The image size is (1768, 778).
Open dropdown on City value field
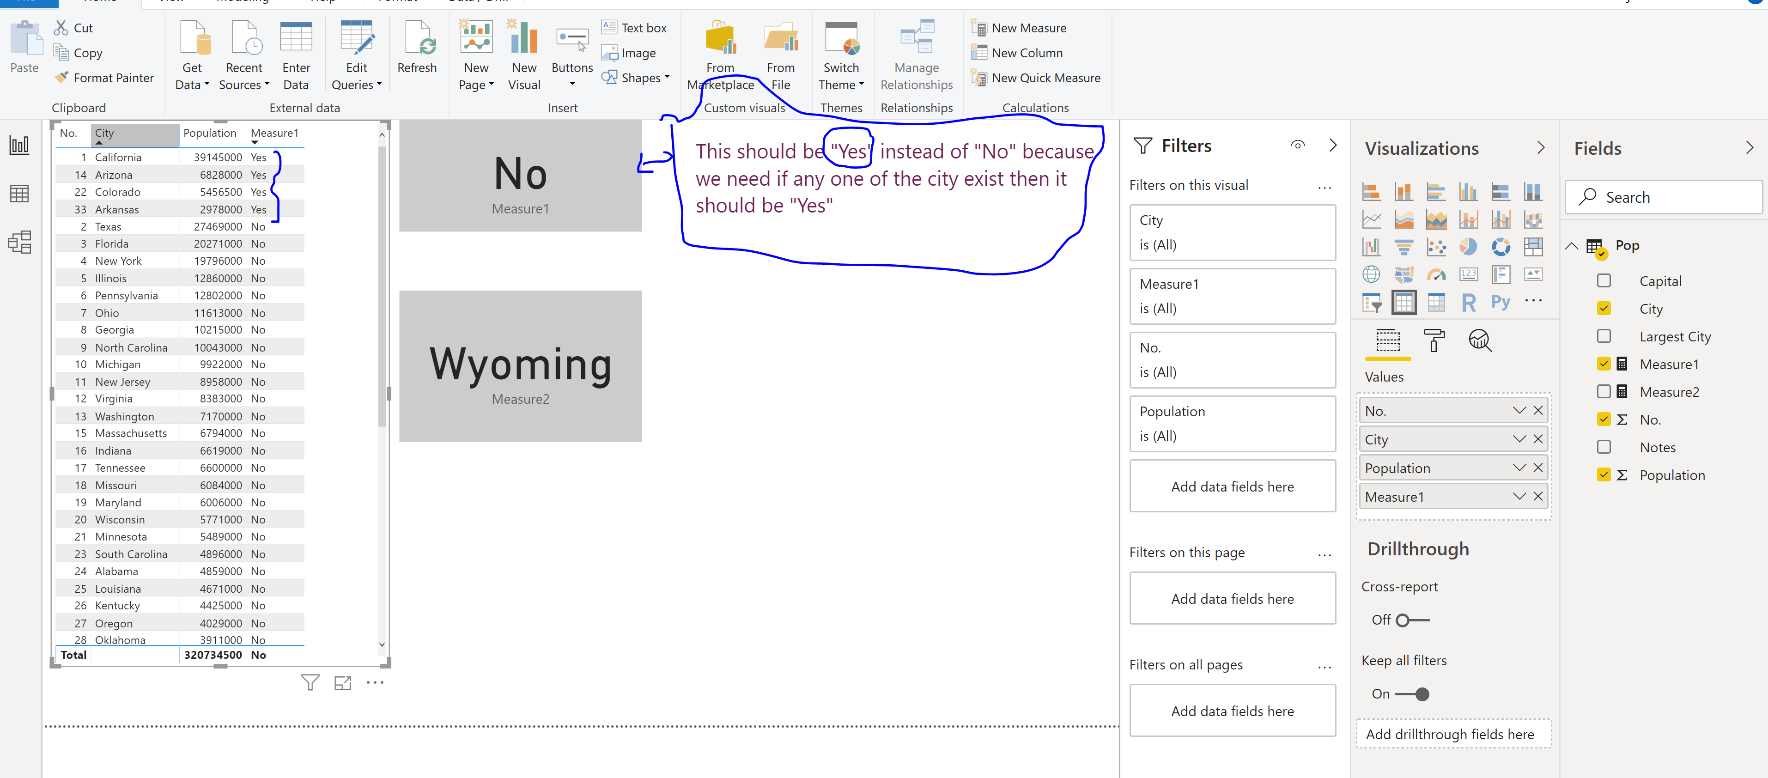pyautogui.click(x=1519, y=439)
